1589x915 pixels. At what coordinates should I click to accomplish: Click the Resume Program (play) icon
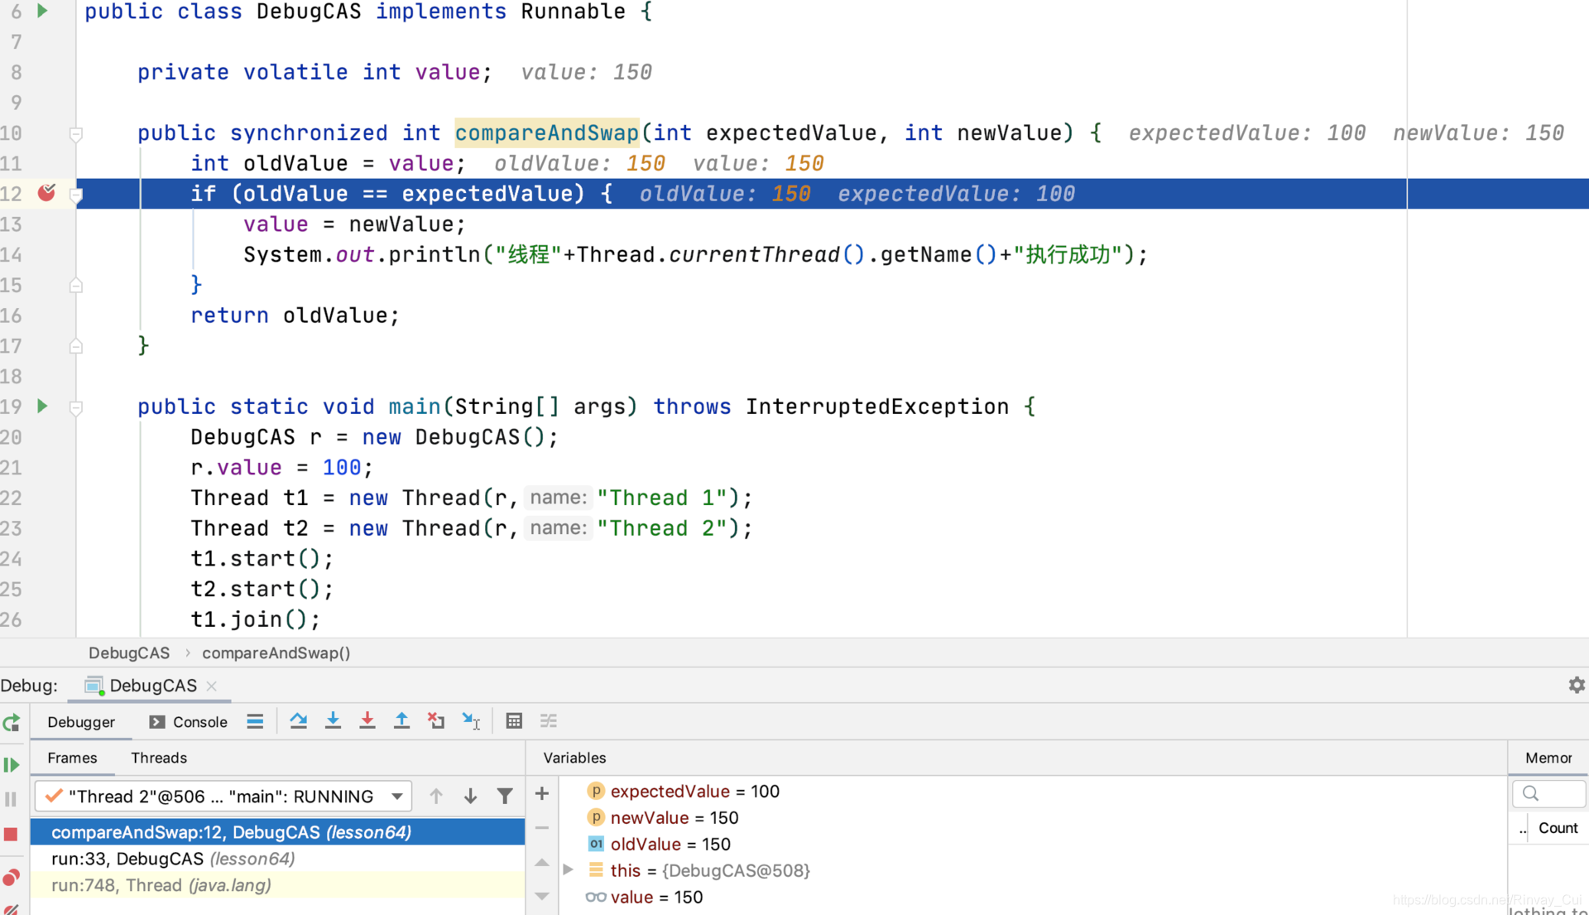click(x=13, y=764)
